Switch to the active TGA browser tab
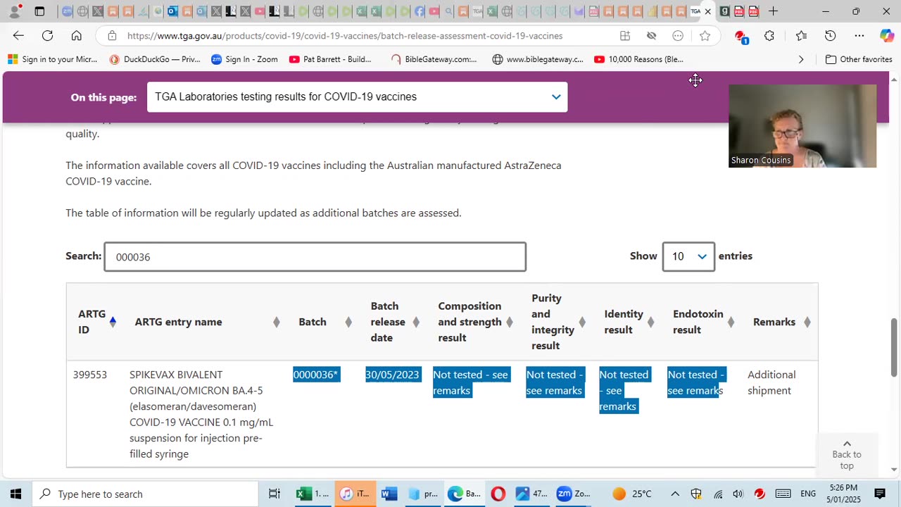This screenshot has width=901, height=507. point(701,11)
